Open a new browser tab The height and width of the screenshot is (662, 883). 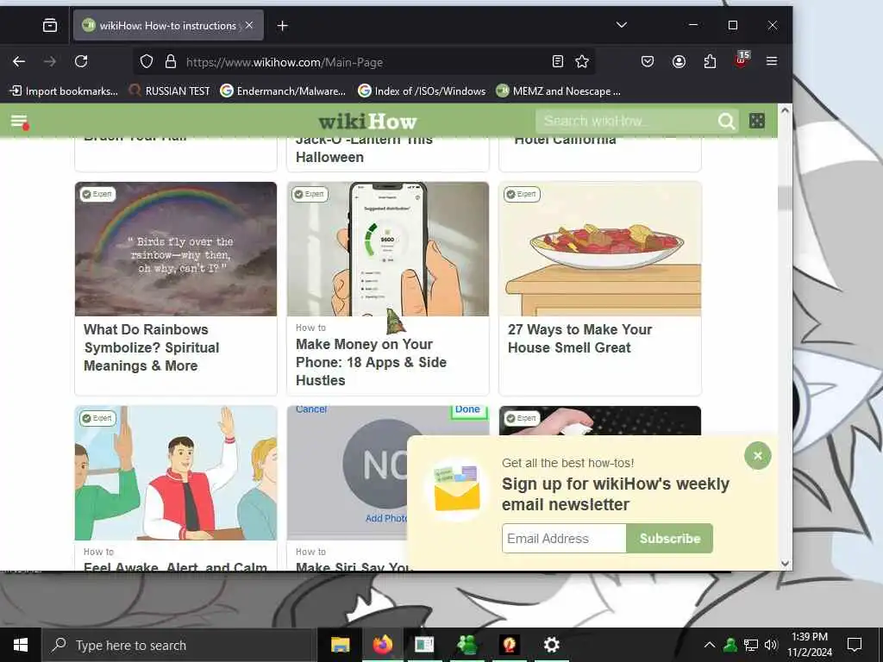point(283,26)
